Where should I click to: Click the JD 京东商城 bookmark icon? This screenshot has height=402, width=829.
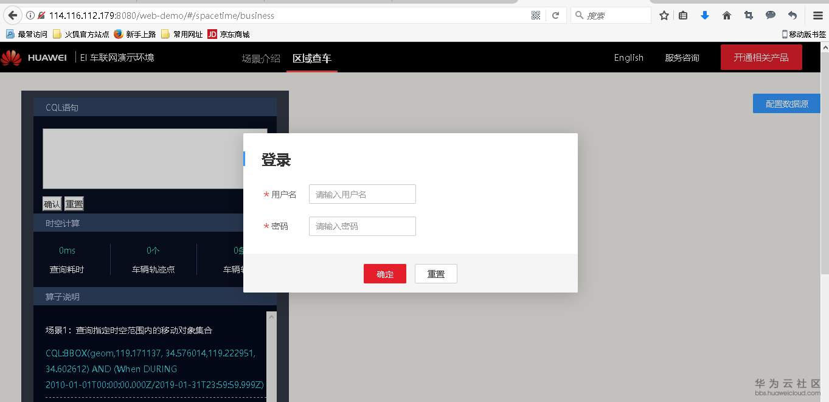click(212, 34)
